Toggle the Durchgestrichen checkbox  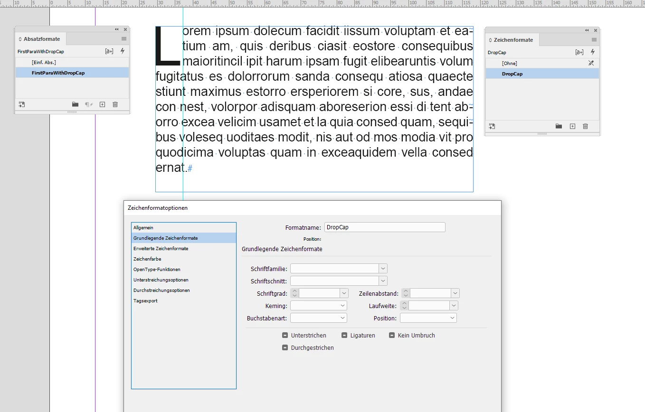(285, 347)
